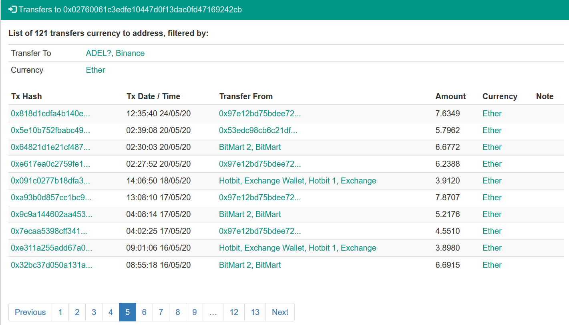Select current page 5

coord(128,312)
